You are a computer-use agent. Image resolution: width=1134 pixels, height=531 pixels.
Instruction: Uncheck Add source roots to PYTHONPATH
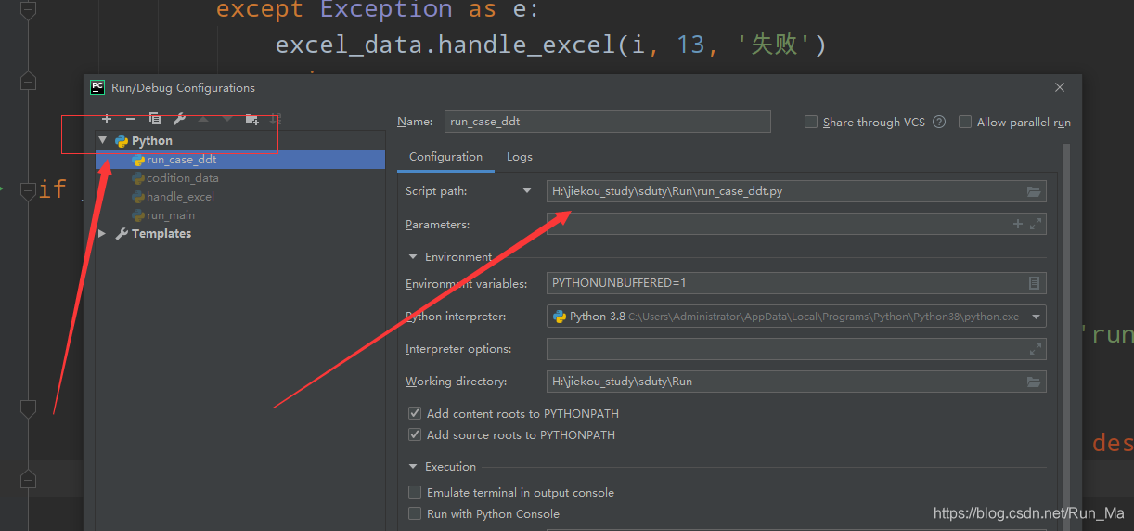(415, 434)
